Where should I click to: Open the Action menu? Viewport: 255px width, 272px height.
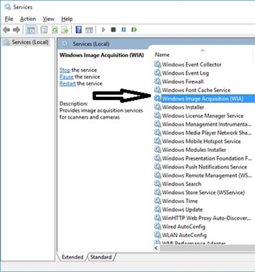pos(28,19)
